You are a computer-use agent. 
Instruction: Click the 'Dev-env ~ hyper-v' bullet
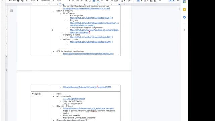(64, 106)
